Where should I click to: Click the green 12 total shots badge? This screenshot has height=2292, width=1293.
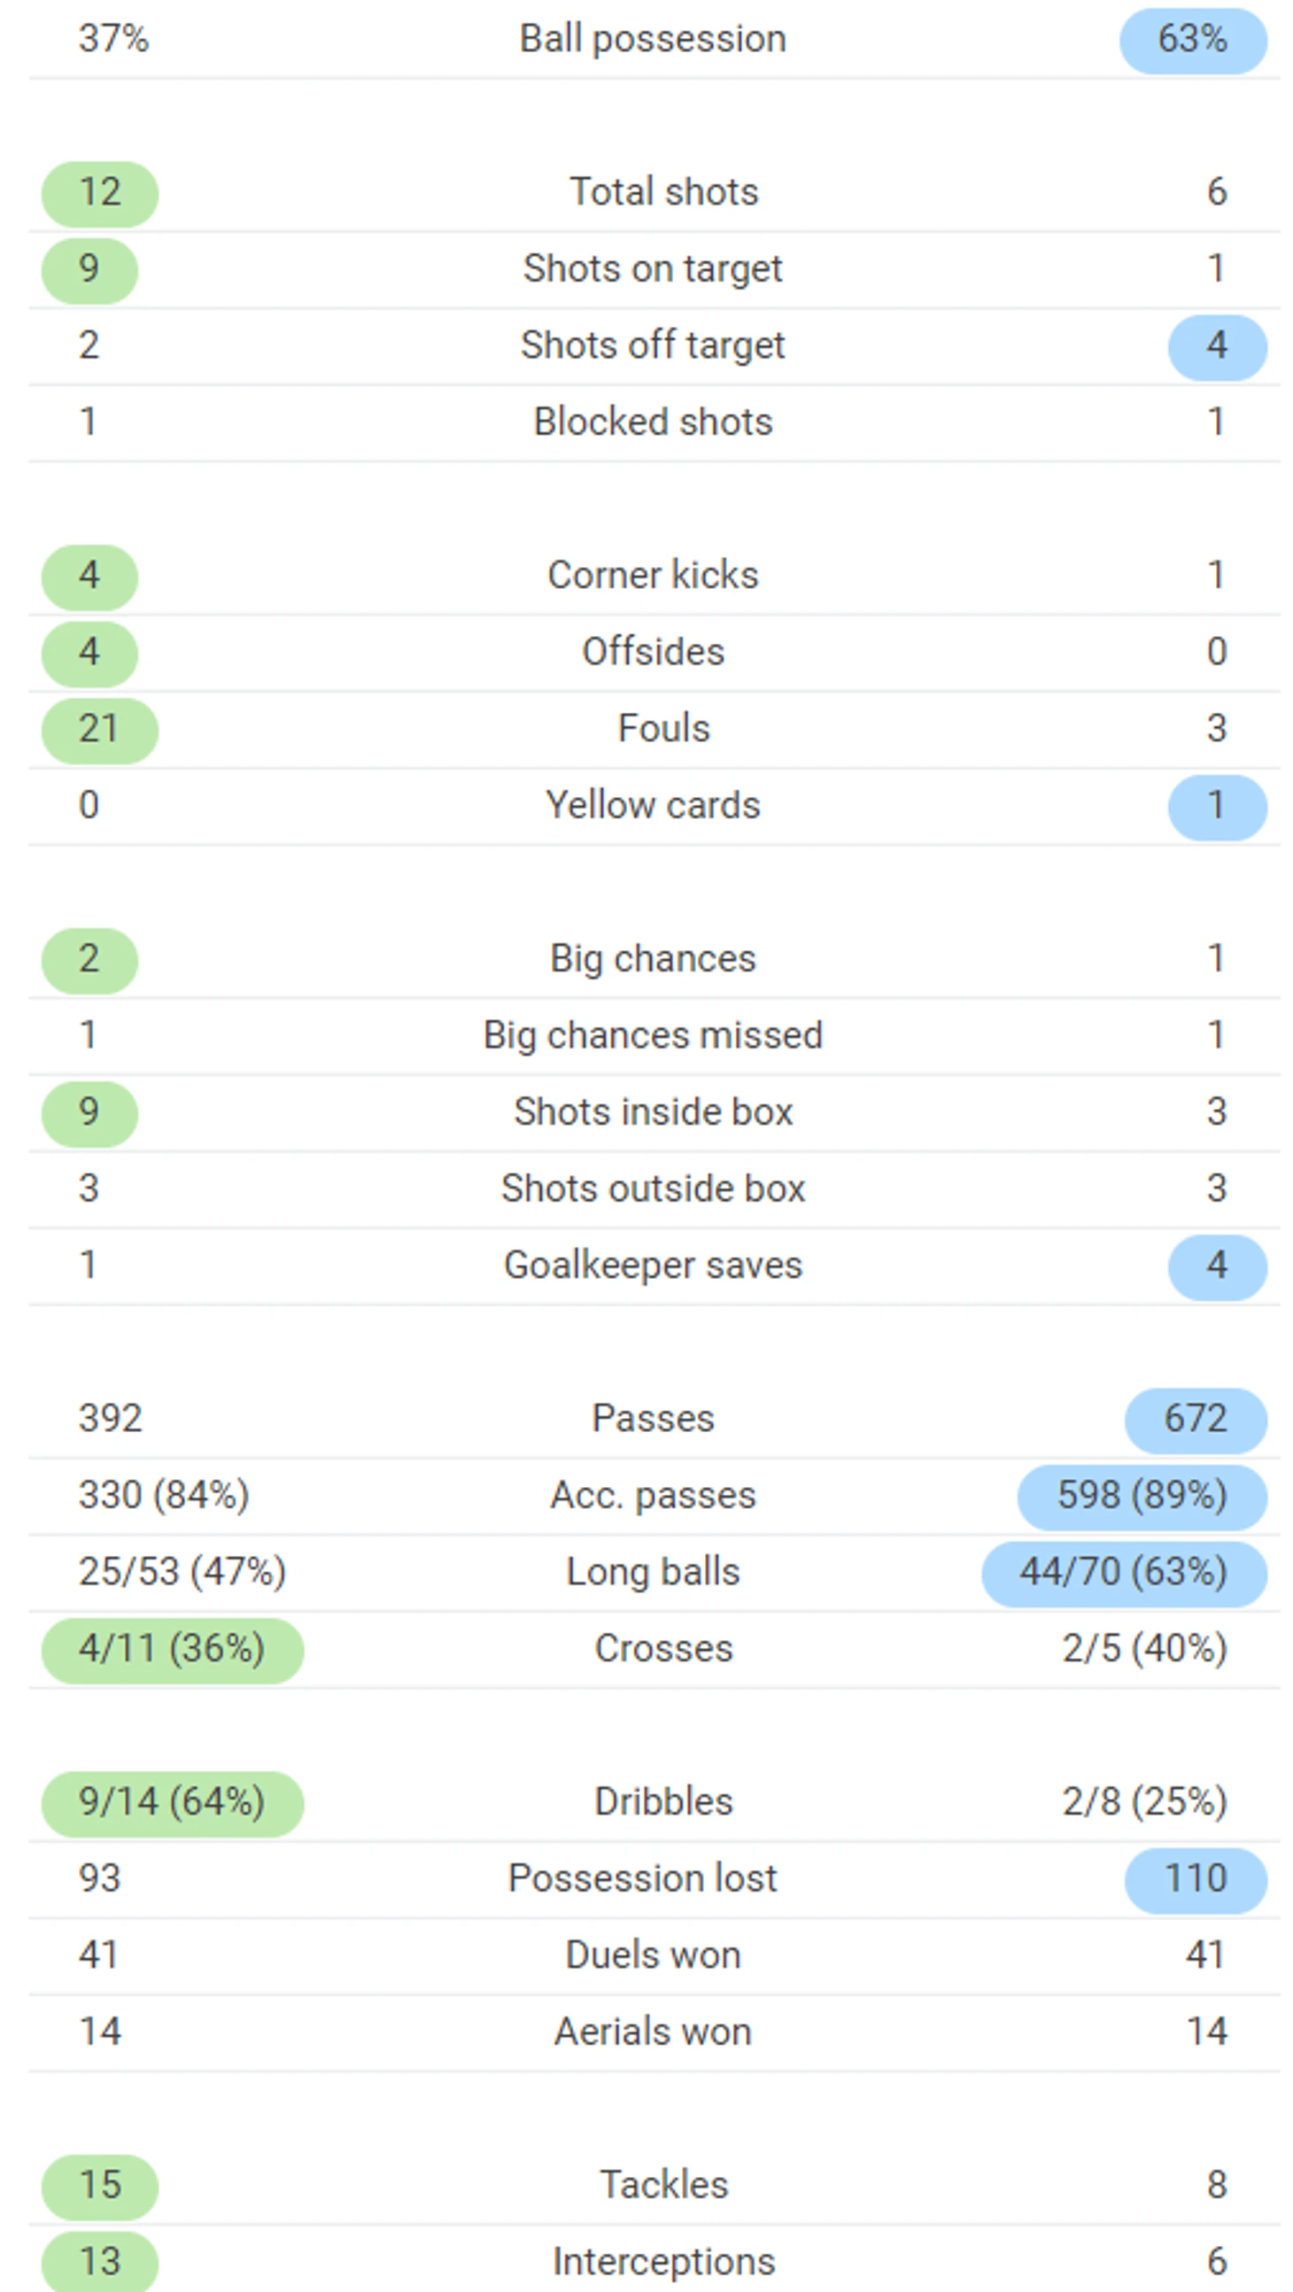point(100,193)
